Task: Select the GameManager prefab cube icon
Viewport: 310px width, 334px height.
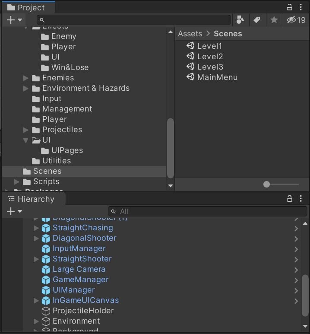Action: pos(46,280)
